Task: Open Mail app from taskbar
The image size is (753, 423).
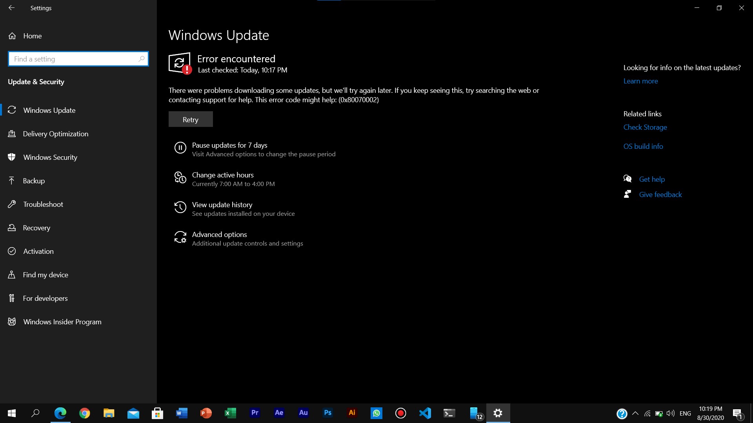Action: [x=133, y=413]
